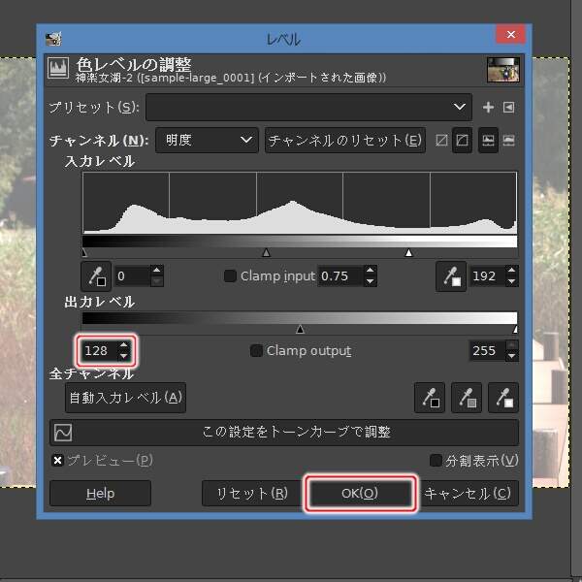Click the GIMP icon in title bar
This screenshot has height=582, width=582.
[x=53, y=39]
